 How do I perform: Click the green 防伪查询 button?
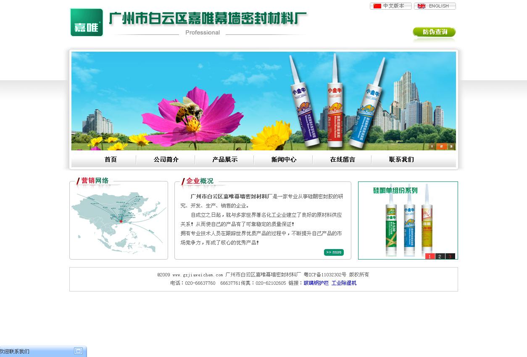coord(434,32)
